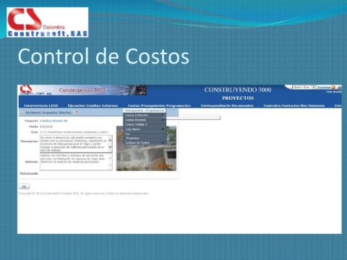Open the Proyecto link for the building

pyautogui.click(x=53, y=121)
